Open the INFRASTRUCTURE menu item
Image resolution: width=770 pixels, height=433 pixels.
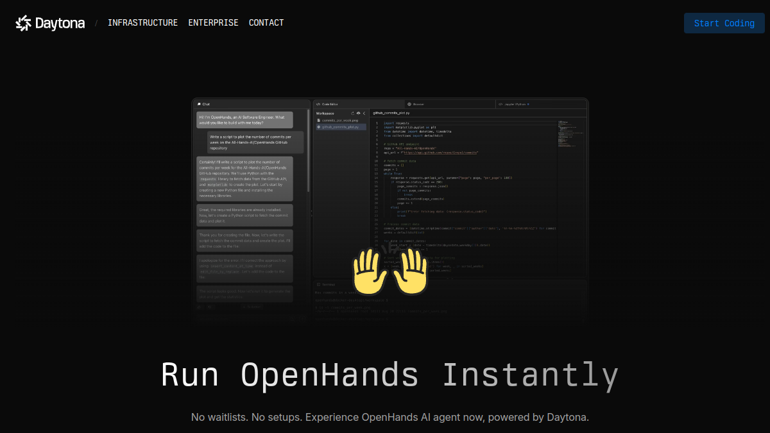tap(142, 22)
